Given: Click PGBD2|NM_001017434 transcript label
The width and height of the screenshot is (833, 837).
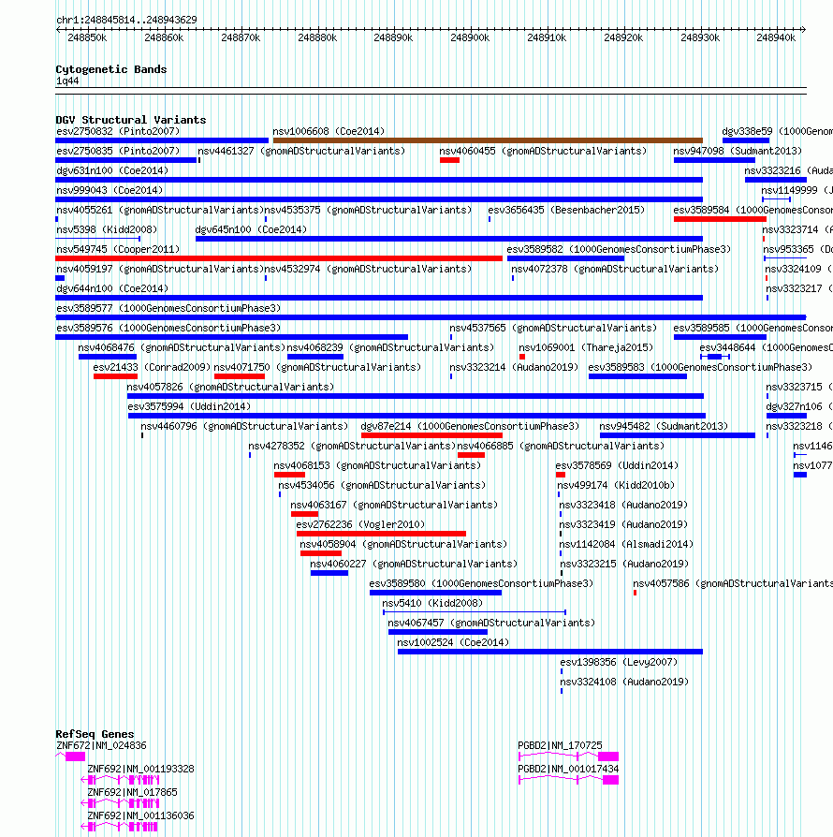Looking at the screenshot, I should (568, 770).
